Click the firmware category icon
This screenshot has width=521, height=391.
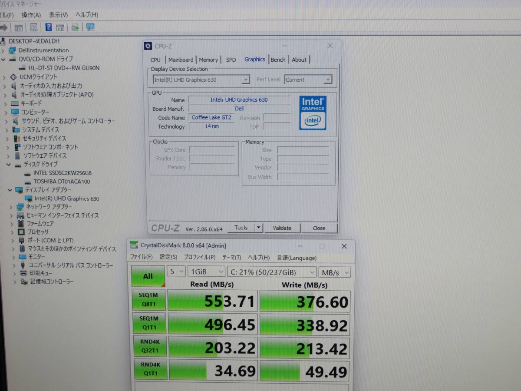(20, 223)
